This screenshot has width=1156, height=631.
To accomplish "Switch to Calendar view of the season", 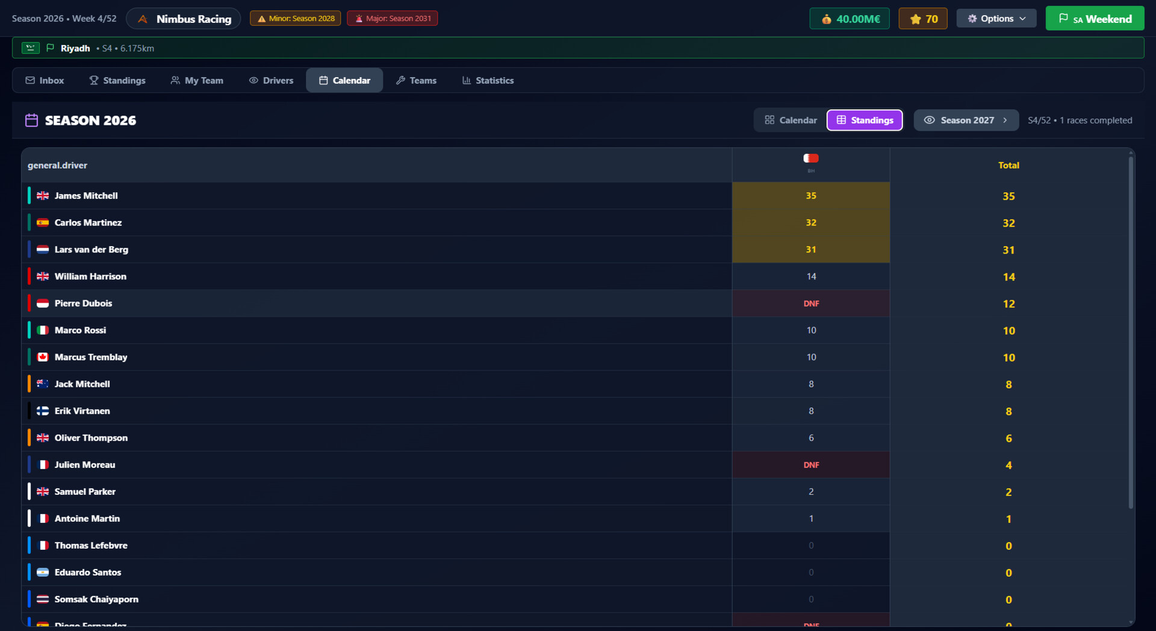I will point(790,120).
